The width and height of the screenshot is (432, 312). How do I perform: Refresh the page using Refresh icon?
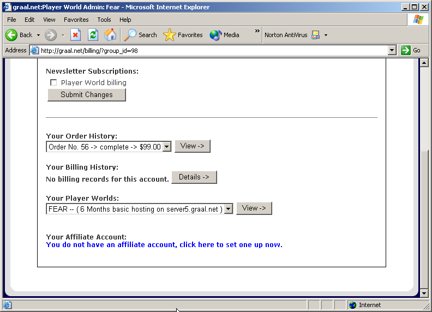click(x=93, y=35)
